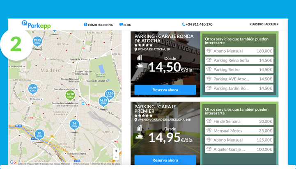Select the 24,95 €/día map marker
The image size is (296, 169).
point(33,89)
